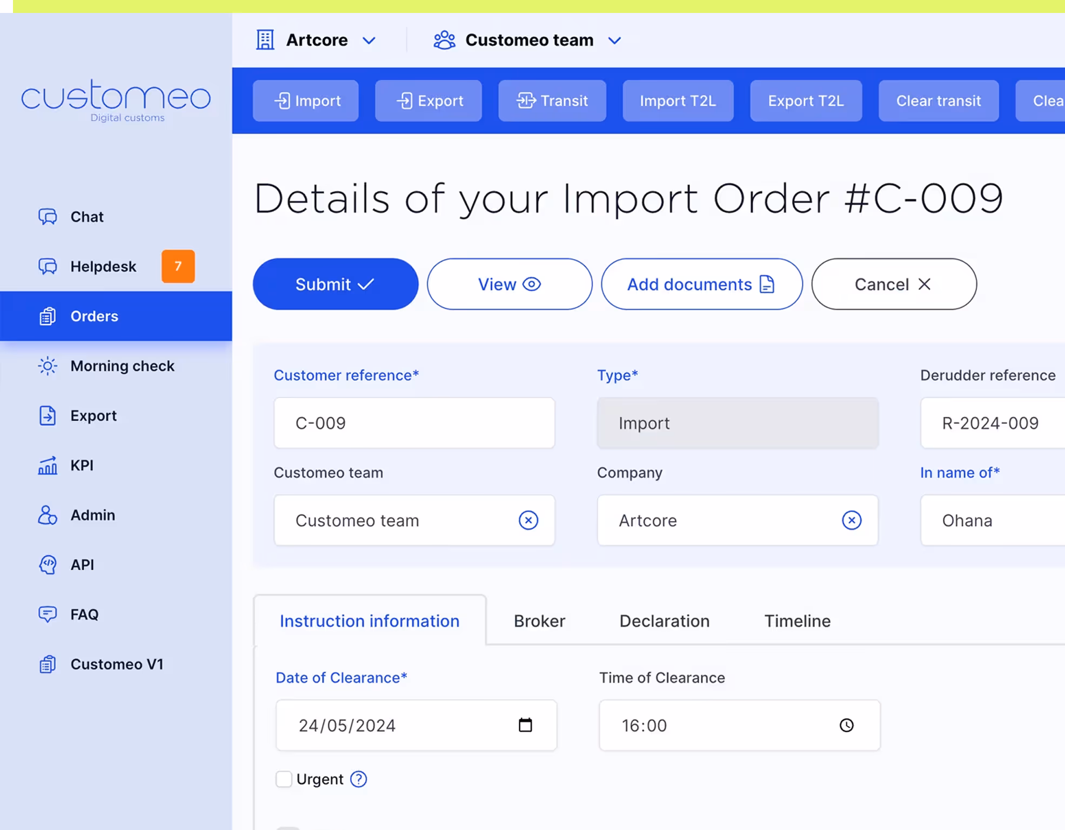Open the API section in sidebar

click(x=82, y=564)
